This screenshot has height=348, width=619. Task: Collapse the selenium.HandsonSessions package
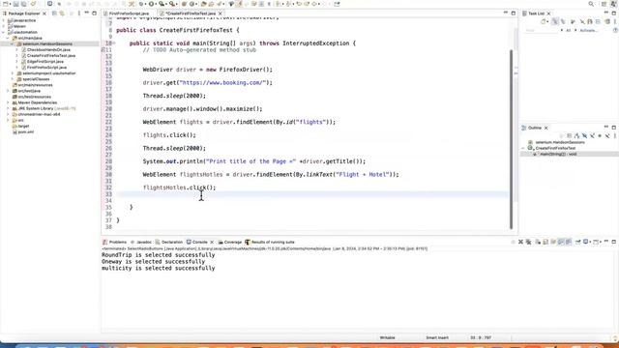(13, 43)
